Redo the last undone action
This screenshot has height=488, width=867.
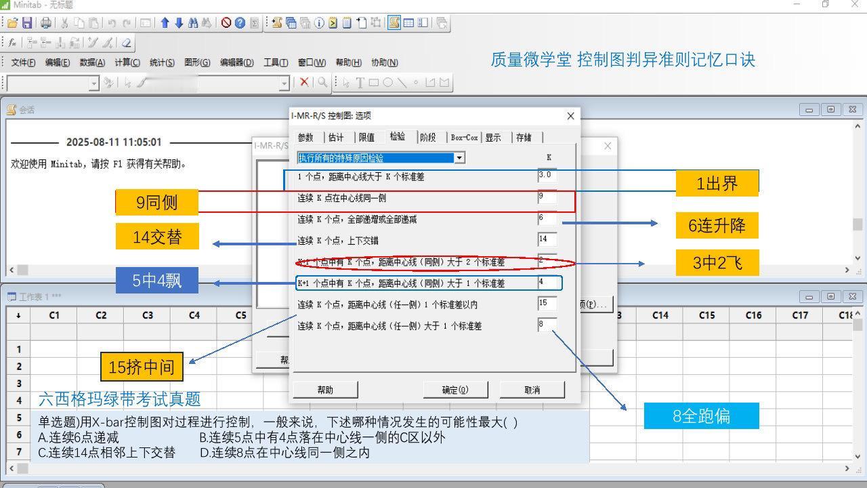127,23
